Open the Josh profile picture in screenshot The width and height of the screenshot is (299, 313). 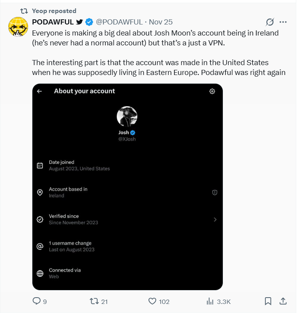(127, 116)
